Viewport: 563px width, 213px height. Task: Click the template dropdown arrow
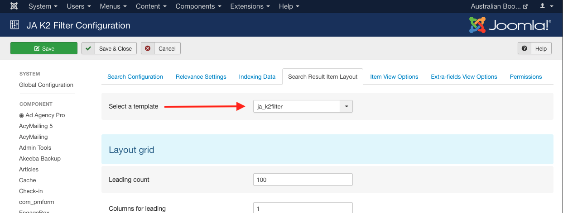coord(346,106)
